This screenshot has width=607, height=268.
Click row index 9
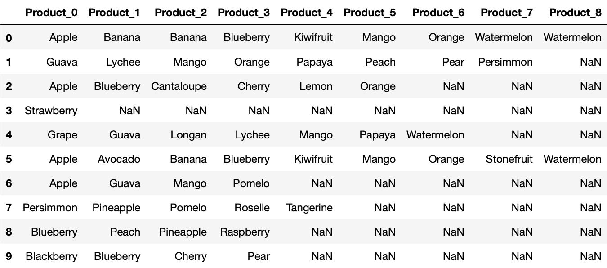(x=9, y=256)
